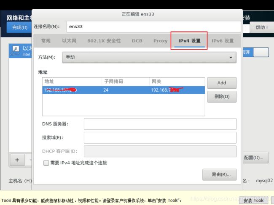The image size is (274, 205).
Task: Open the 方法(M) method dropdown
Action: click(x=149, y=57)
